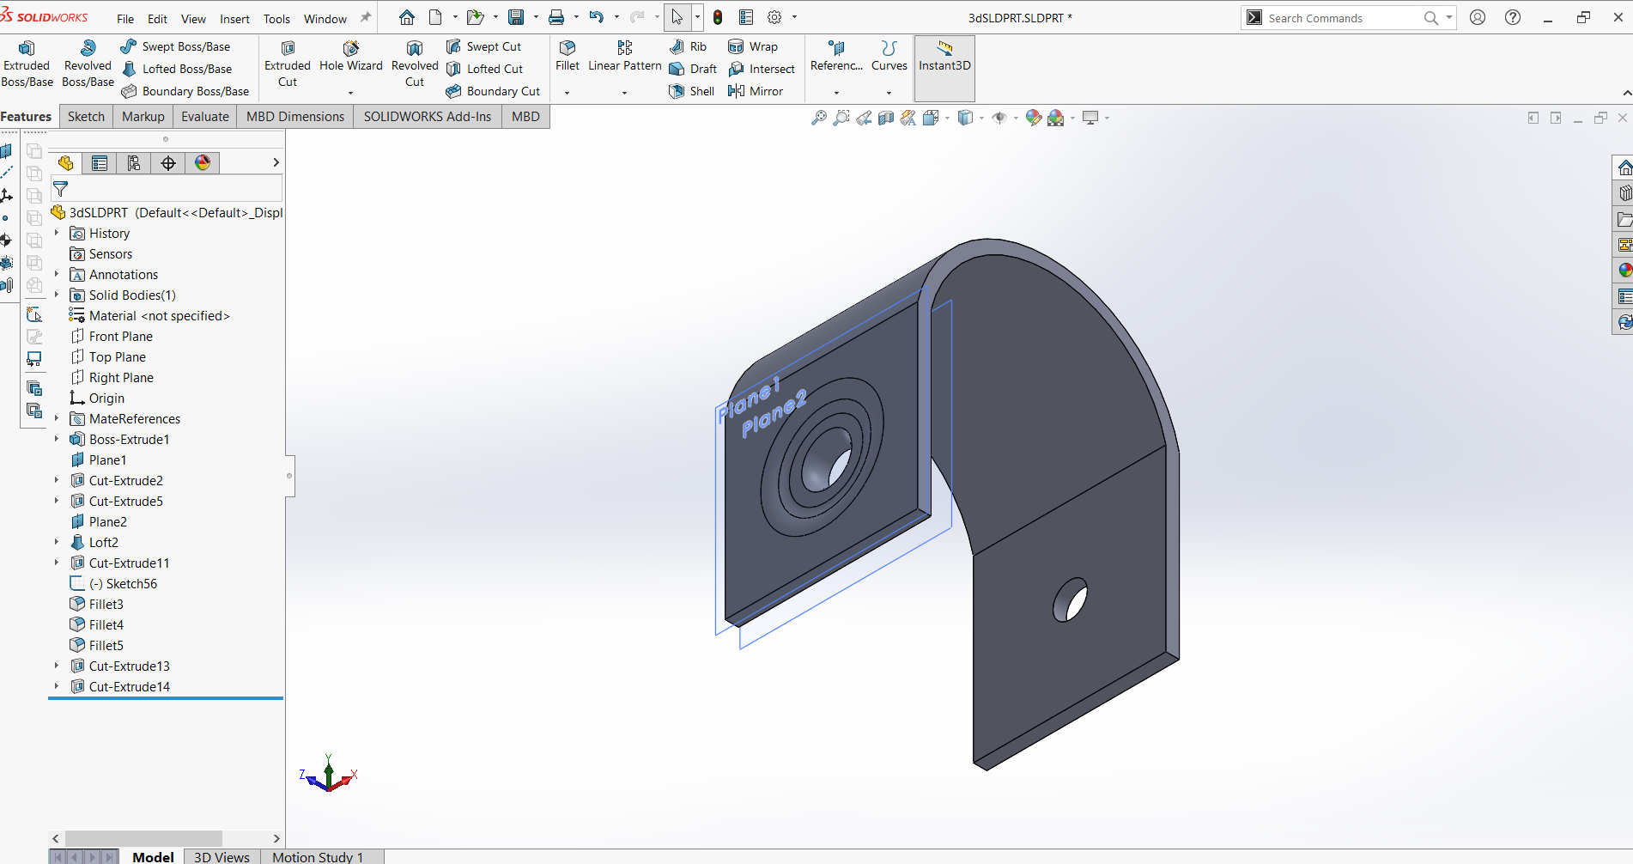Open the DisplayManager color sphere tab
Screen dimensions: 1633x864
pyautogui.click(x=203, y=163)
